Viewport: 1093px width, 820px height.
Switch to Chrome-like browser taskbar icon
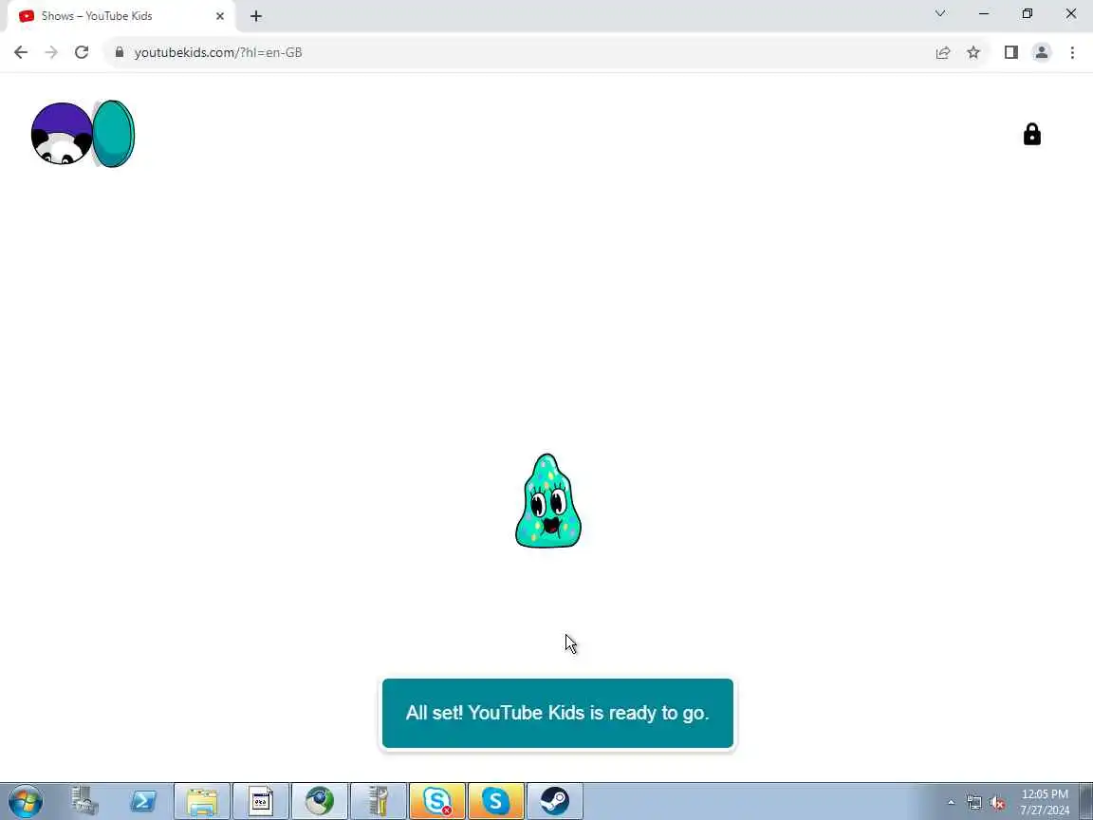point(319,801)
